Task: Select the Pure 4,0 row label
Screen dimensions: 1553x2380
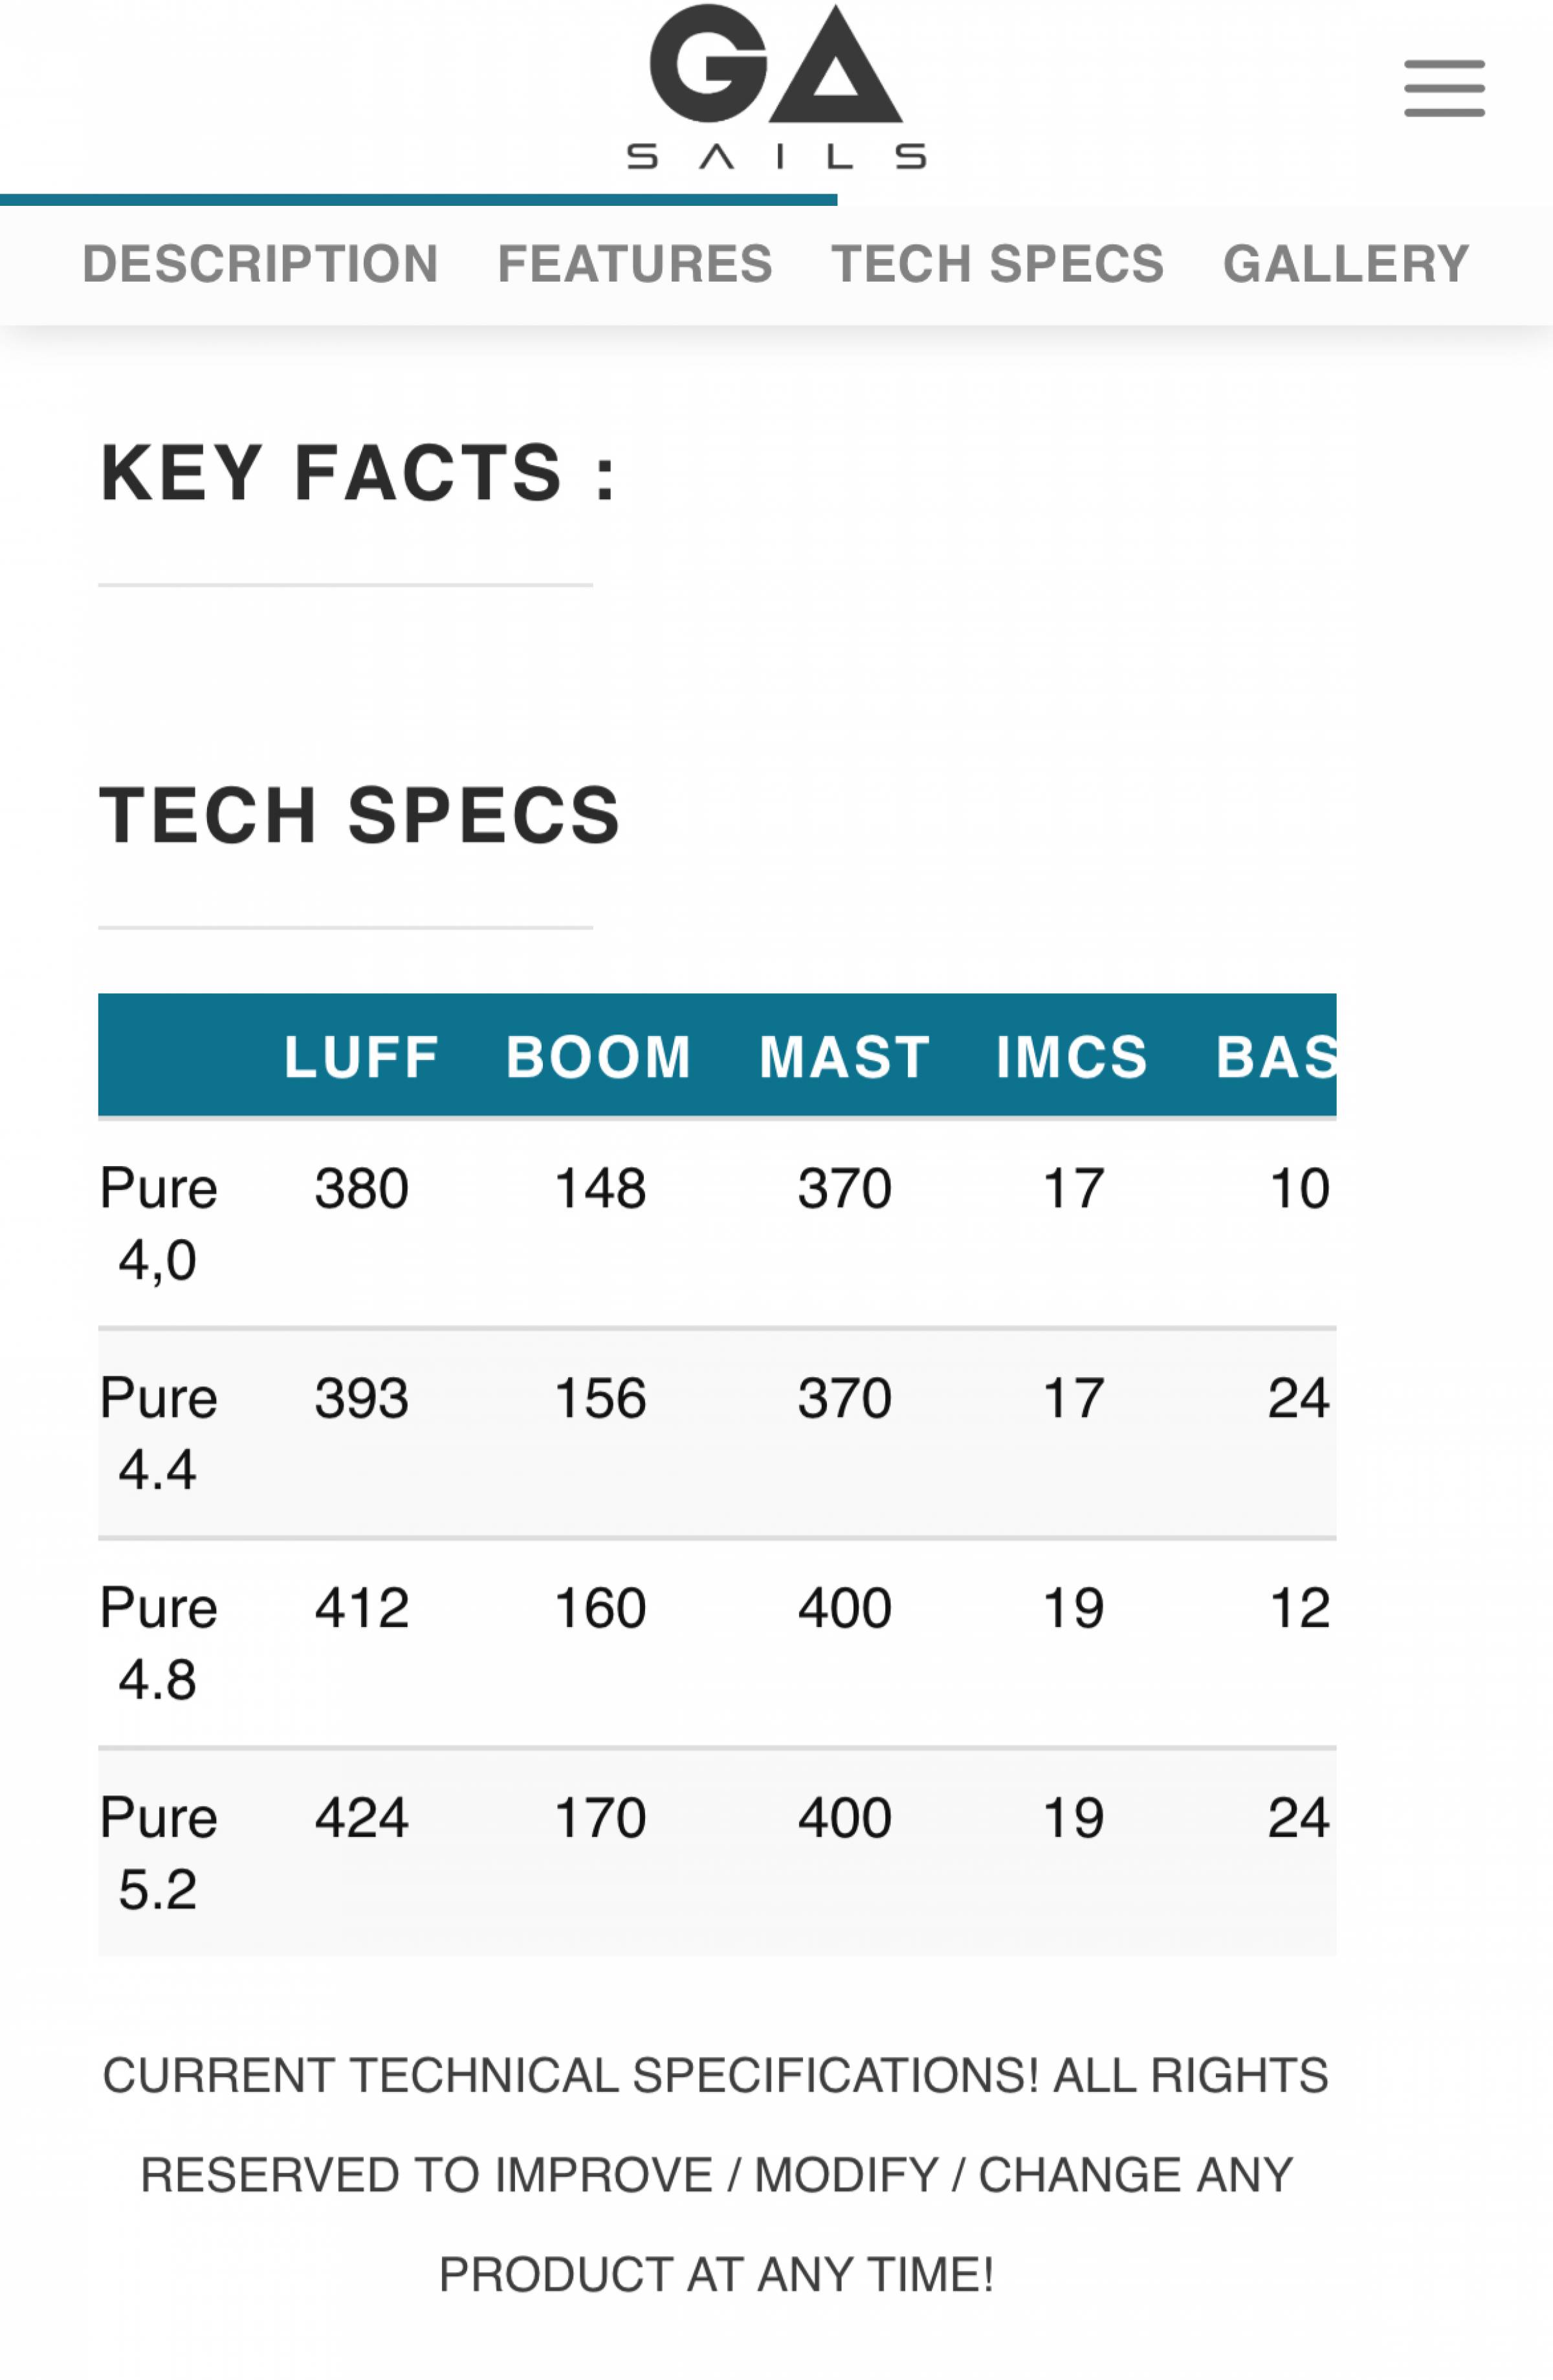Action: coord(158,1223)
